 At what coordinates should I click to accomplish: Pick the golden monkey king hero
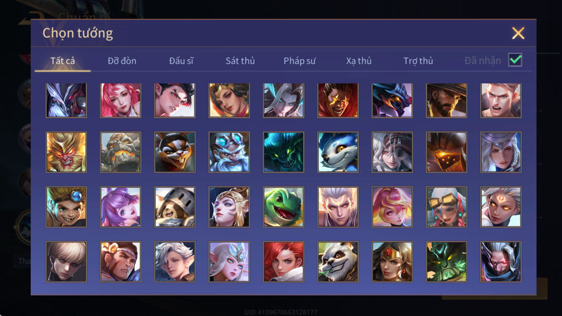(66, 152)
